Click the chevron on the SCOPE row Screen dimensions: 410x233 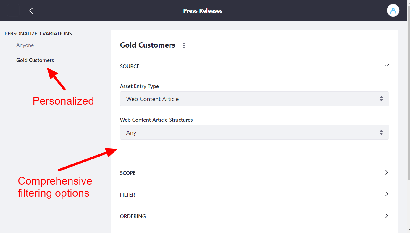386,172
